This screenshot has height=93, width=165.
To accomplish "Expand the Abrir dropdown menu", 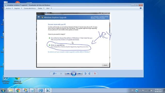I will pyautogui.click(x=49, y=8).
